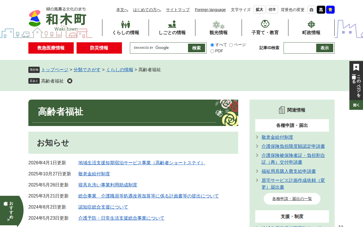Focus the Google site search field
The width and height of the screenshot is (363, 227).
(159, 48)
